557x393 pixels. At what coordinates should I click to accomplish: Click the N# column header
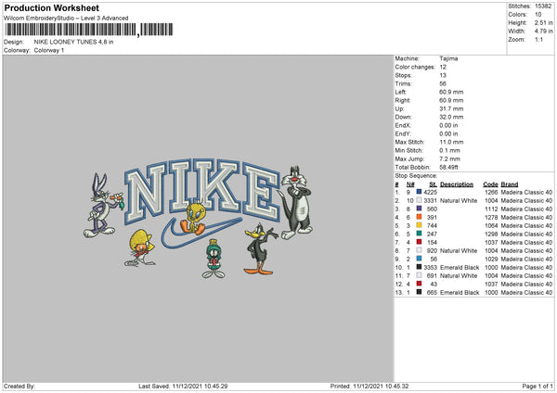click(410, 184)
